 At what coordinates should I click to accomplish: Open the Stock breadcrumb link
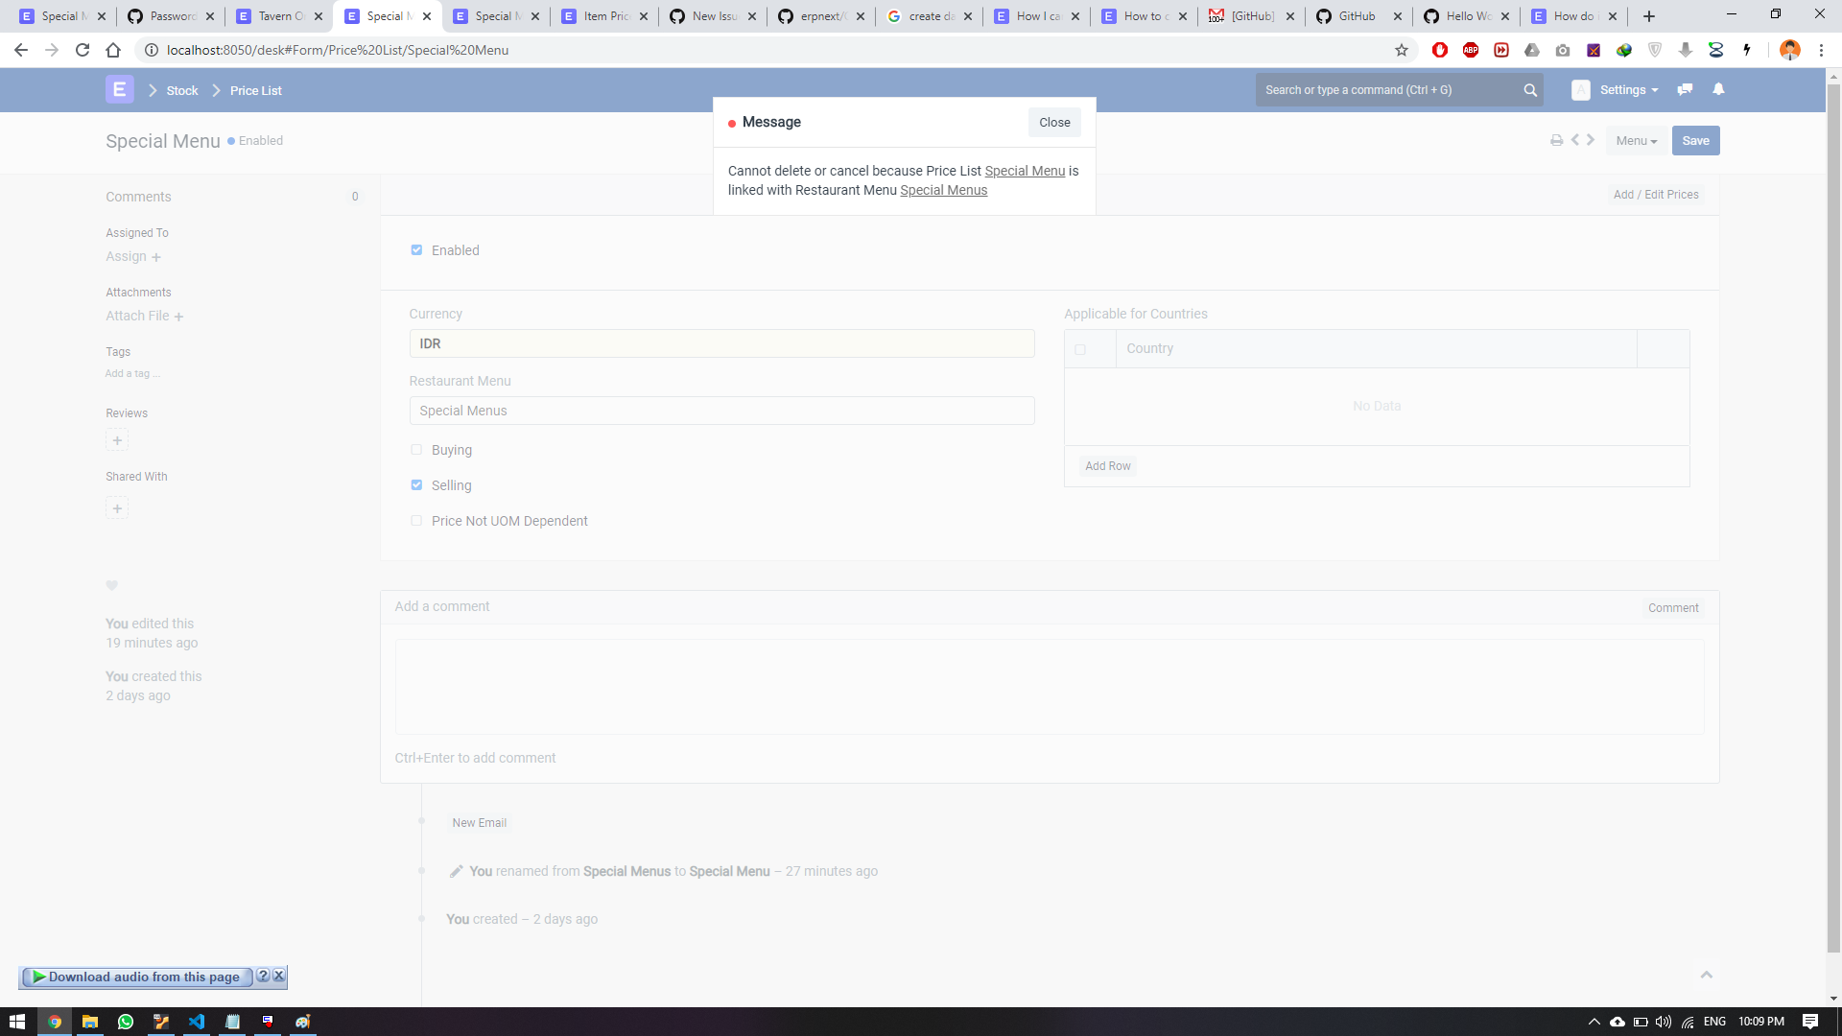point(181,89)
